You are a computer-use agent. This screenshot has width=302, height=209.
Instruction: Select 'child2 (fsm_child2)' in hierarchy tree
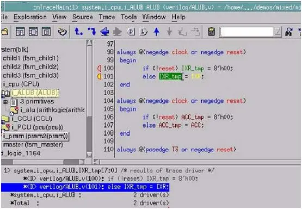click(30, 67)
